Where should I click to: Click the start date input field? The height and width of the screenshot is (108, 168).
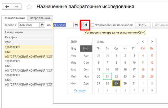29,25
